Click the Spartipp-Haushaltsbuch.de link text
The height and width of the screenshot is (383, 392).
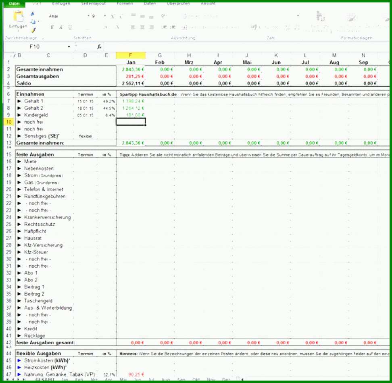(148, 94)
